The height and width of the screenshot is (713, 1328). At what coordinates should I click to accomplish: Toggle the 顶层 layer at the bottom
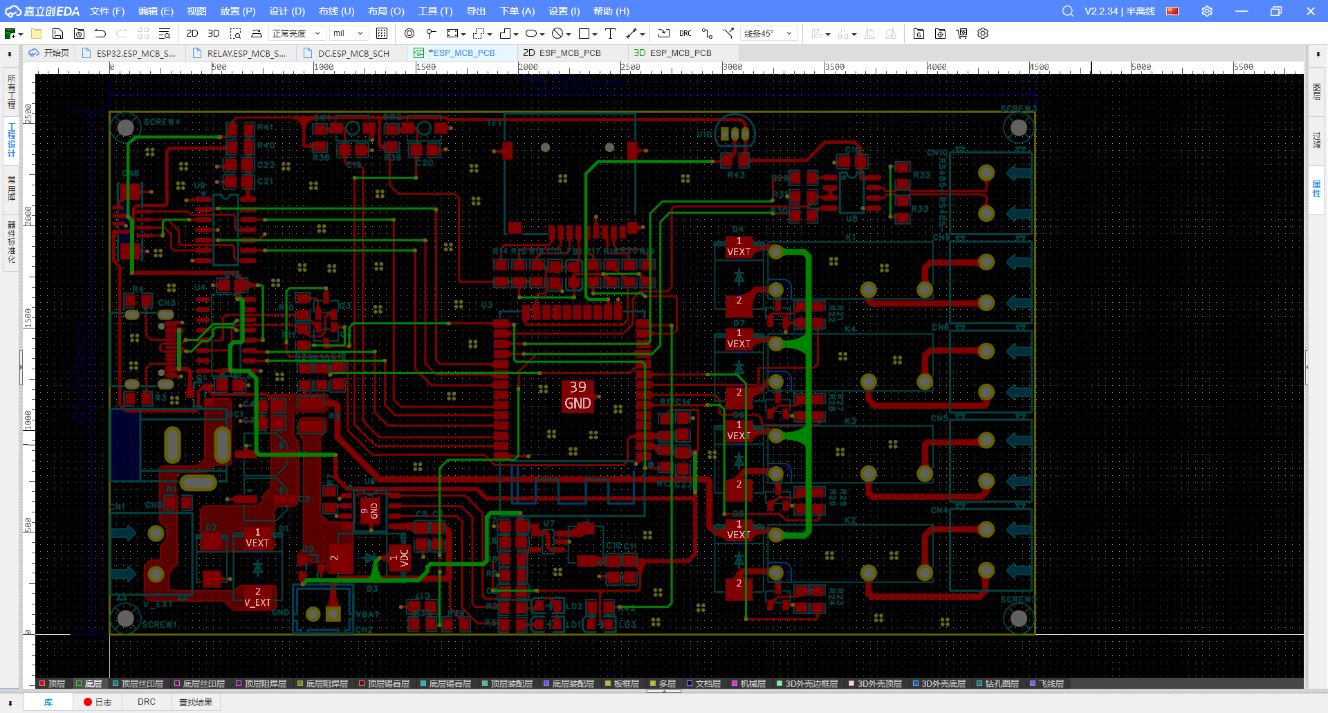click(x=52, y=683)
